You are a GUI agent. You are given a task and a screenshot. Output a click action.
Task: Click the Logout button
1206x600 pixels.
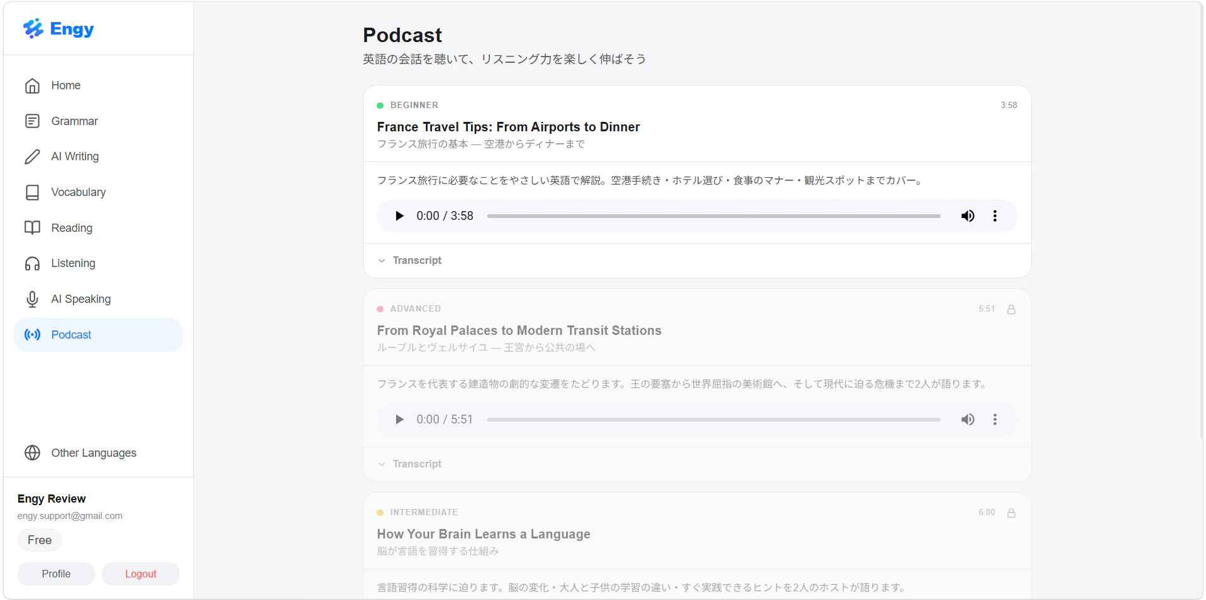pos(141,574)
